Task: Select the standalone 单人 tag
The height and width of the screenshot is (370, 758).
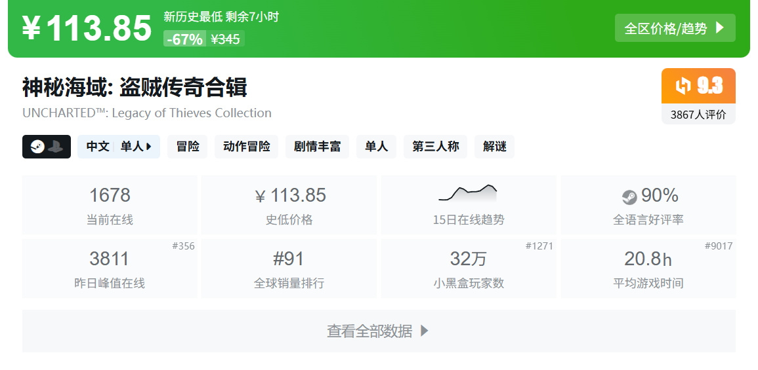Action: click(376, 147)
